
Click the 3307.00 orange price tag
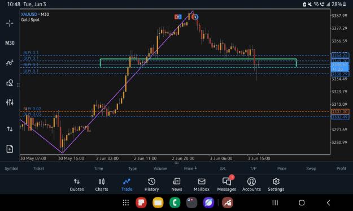tap(340, 111)
